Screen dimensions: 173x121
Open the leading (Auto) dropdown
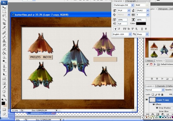point(148,10)
